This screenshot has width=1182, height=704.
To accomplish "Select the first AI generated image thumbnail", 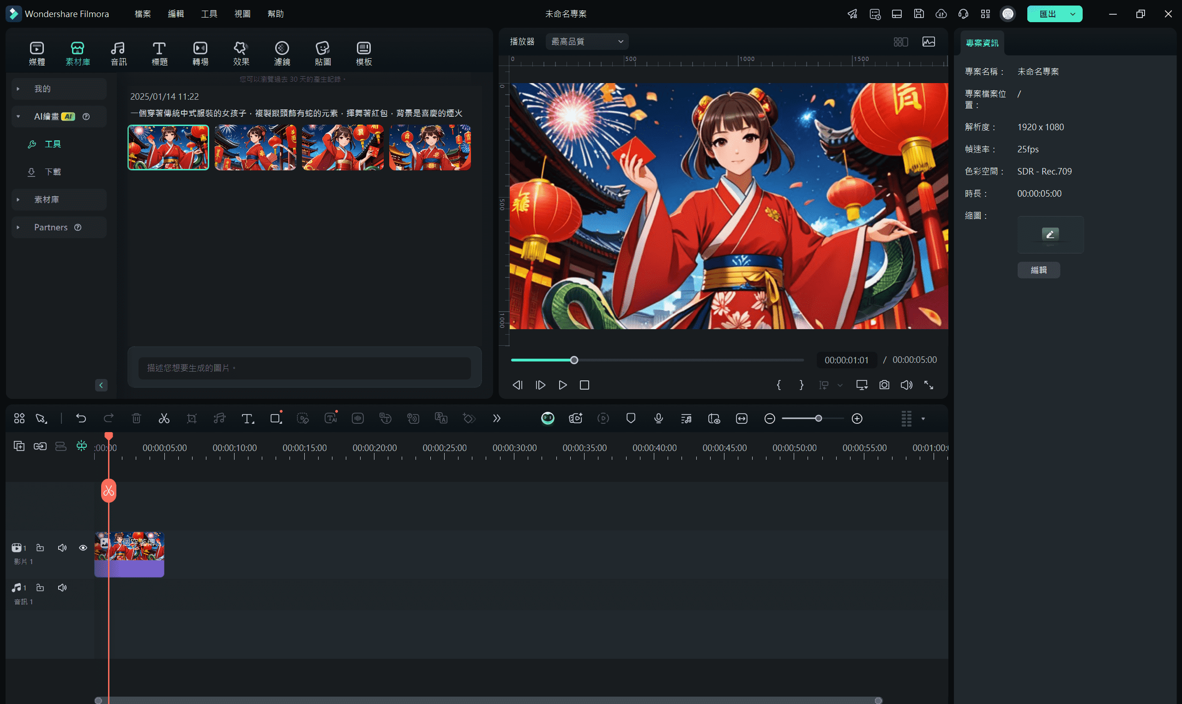I will click(168, 148).
